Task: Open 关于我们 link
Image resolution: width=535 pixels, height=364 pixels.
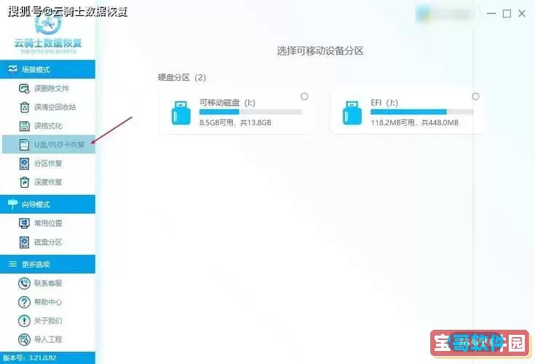Action: click(x=48, y=320)
